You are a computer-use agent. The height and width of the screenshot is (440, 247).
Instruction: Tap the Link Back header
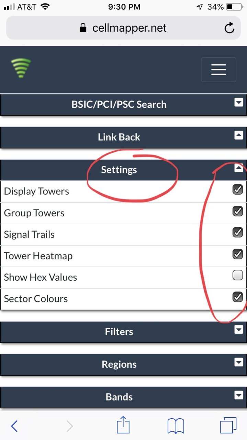(123, 137)
